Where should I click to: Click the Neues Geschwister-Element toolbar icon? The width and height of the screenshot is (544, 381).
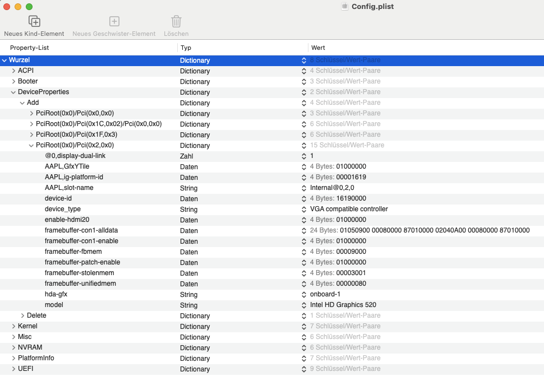(114, 21)
